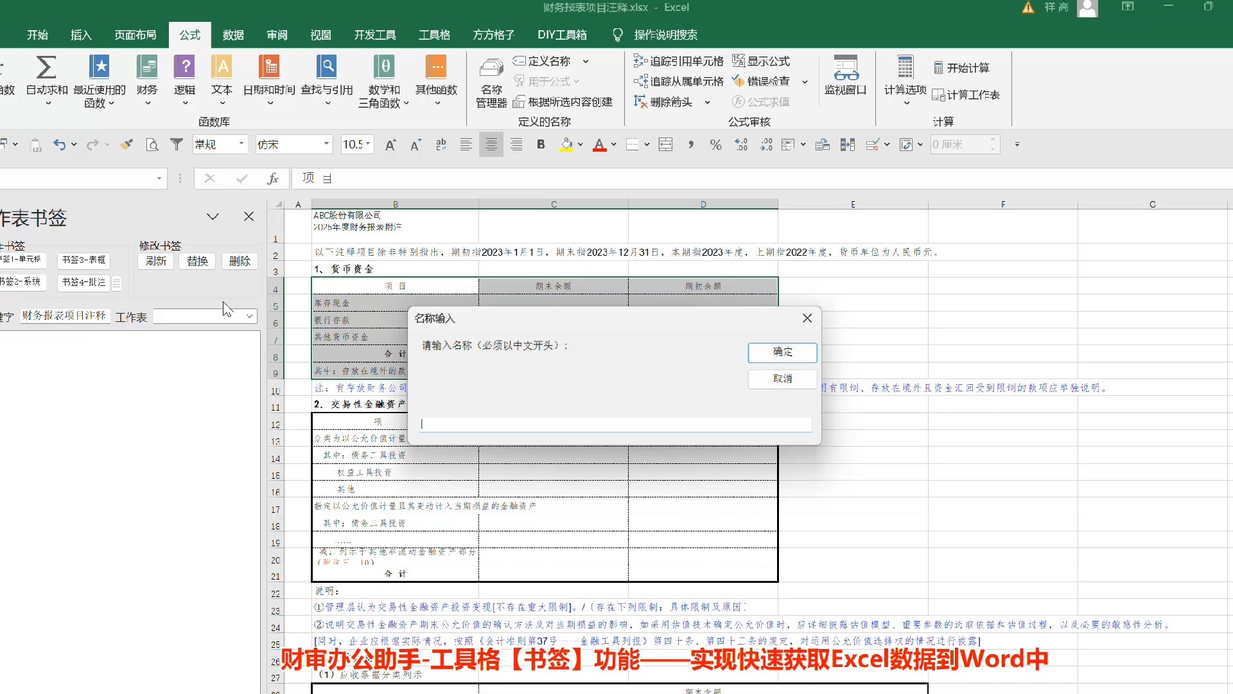
Task: Click the format painter brush icon
Action: click(127, 145)
